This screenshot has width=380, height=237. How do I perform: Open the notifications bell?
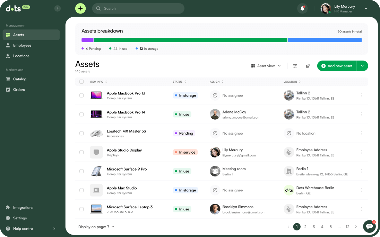point(302,8)
